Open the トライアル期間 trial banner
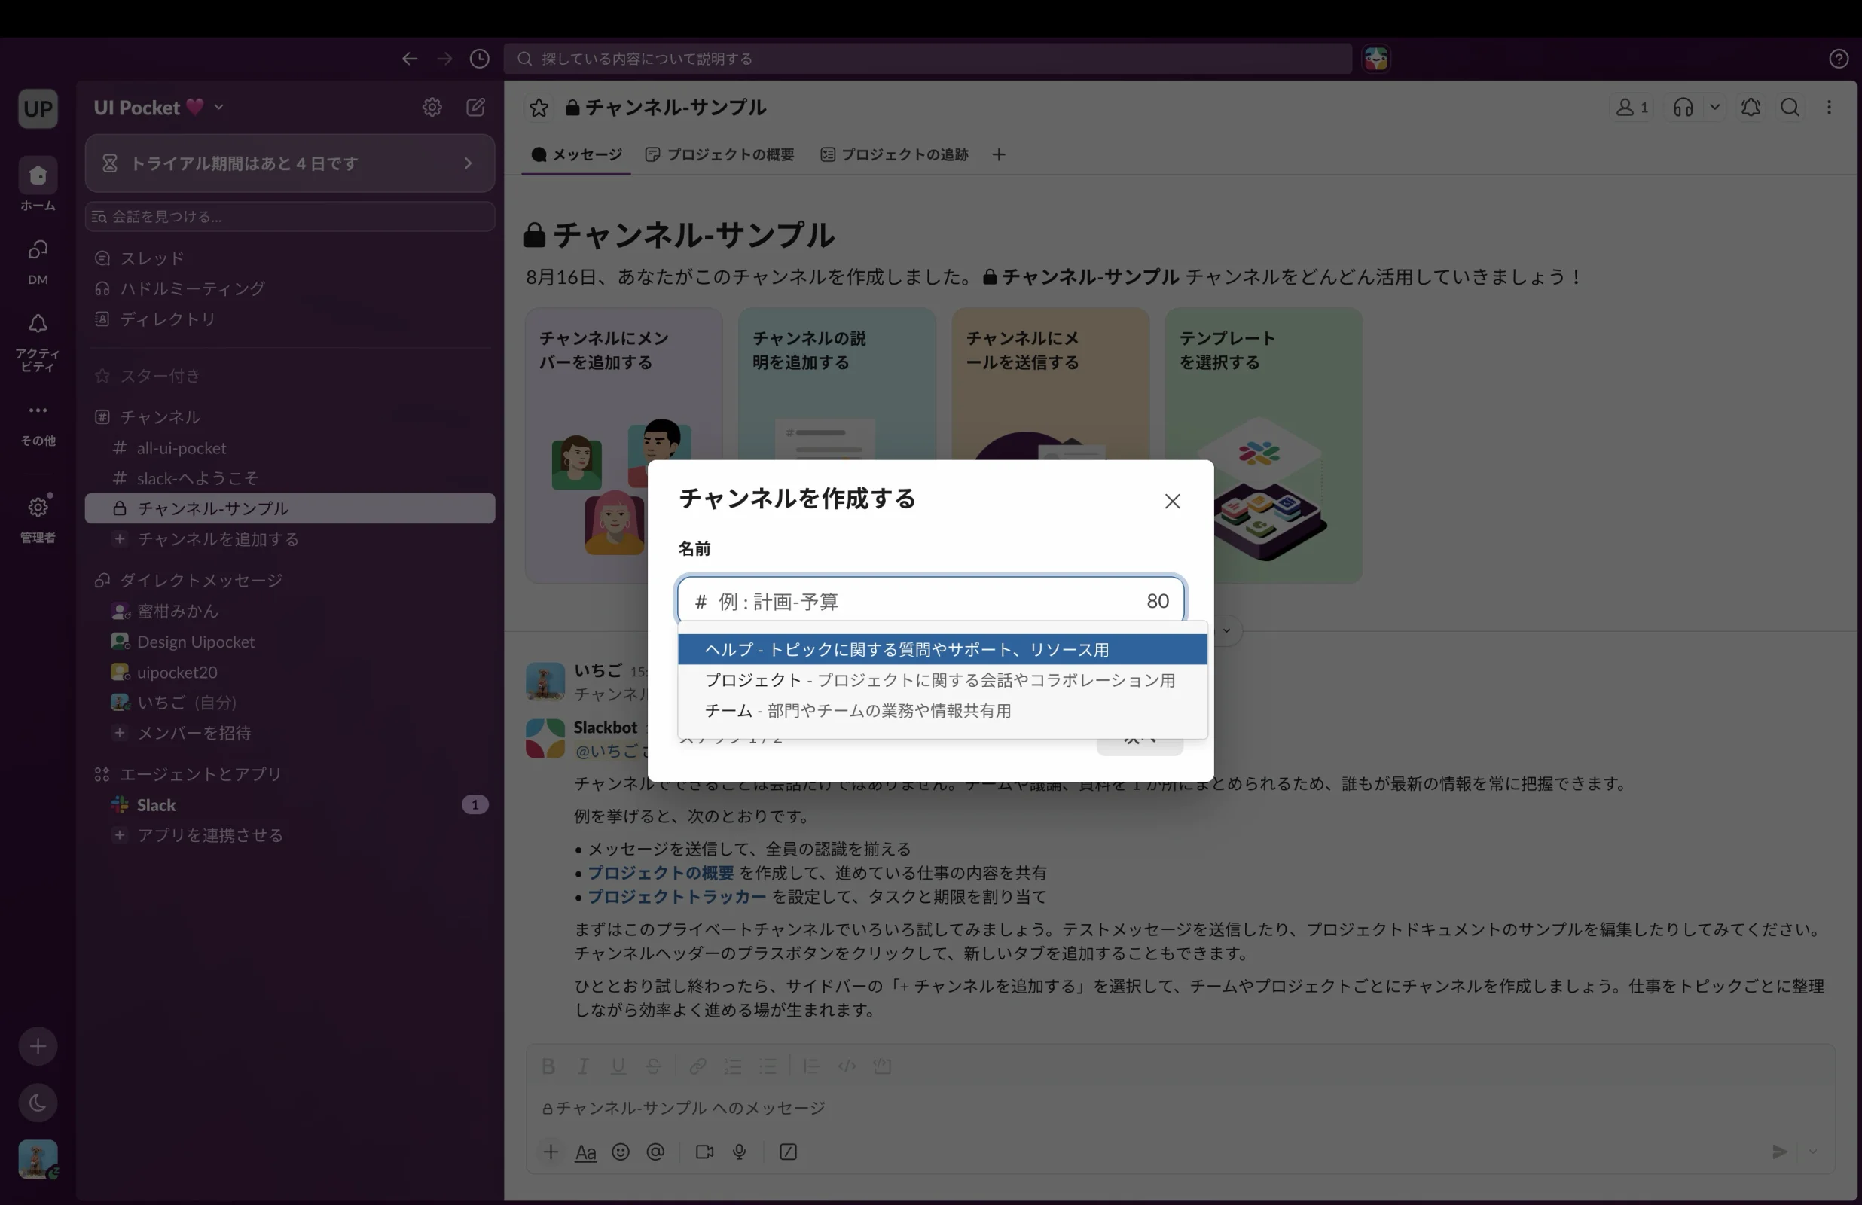 click(289, 163)
